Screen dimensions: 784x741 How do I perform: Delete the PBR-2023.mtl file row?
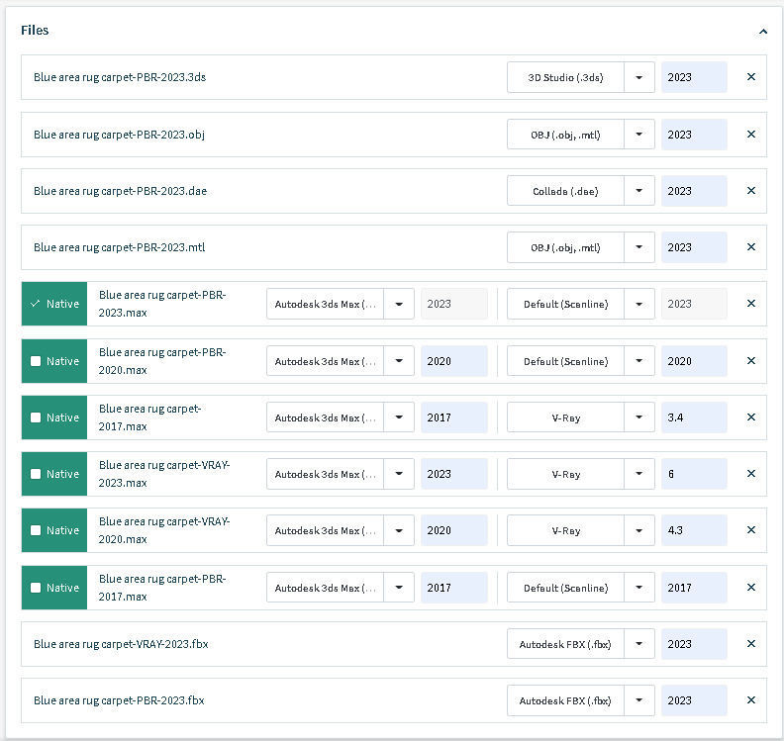coord(750,247)
